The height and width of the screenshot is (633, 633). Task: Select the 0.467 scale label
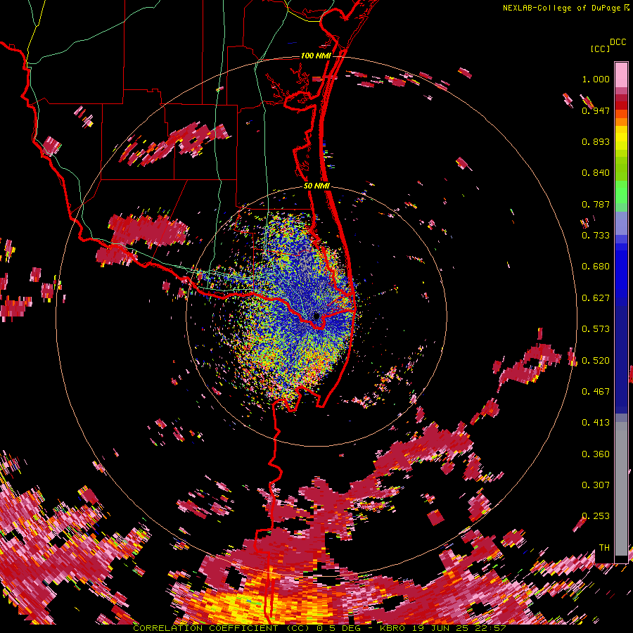(596, 392)
